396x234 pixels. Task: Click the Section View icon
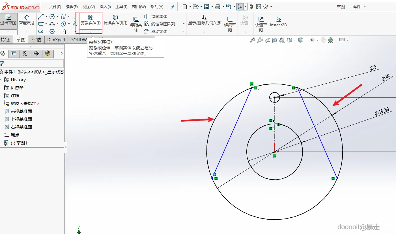274,40
